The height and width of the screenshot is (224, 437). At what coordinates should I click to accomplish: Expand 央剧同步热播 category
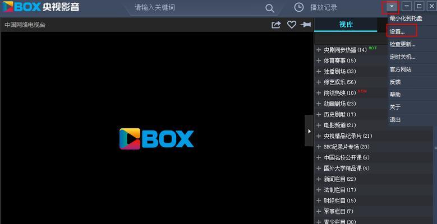point(319,50)
